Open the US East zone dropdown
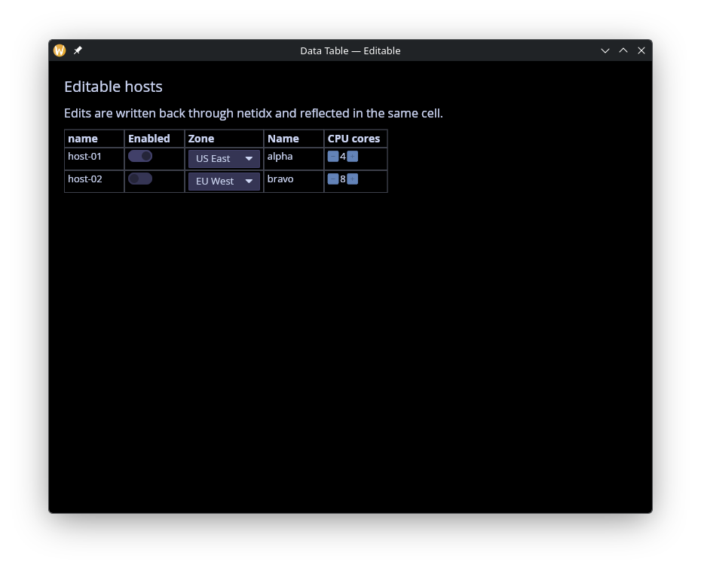Screen dimensions: 701x571 [224, 159]
